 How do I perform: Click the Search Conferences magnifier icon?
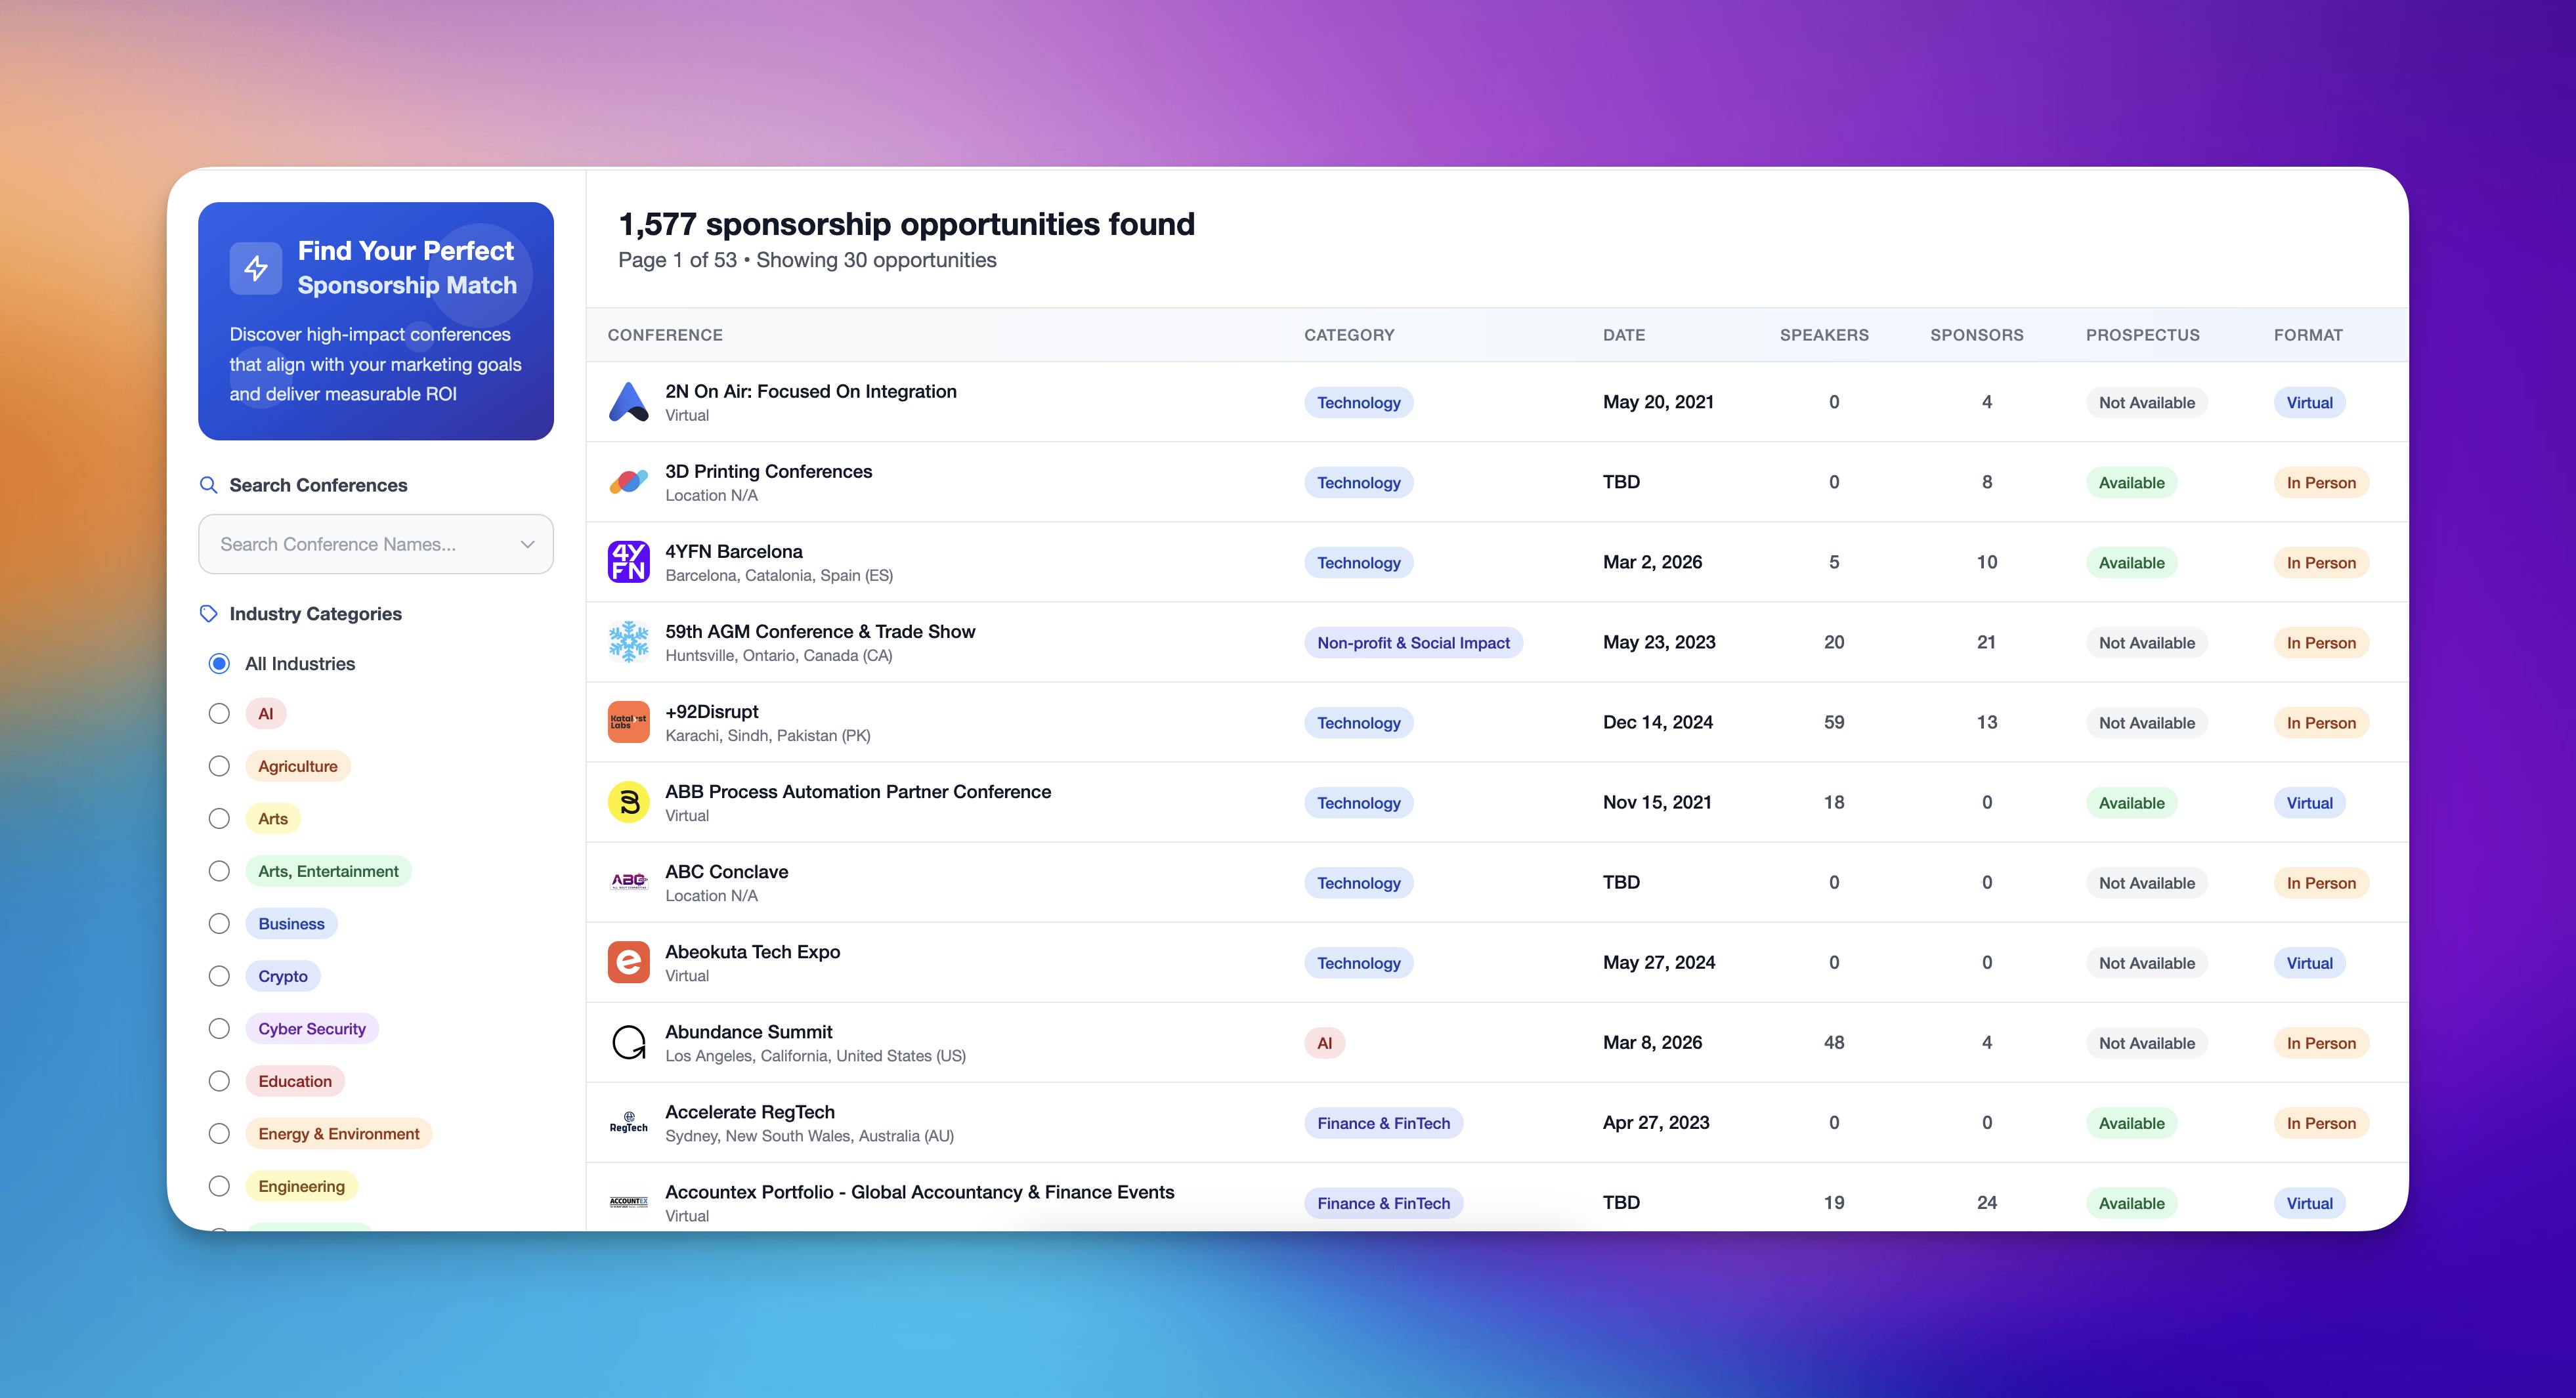[208, 485]
